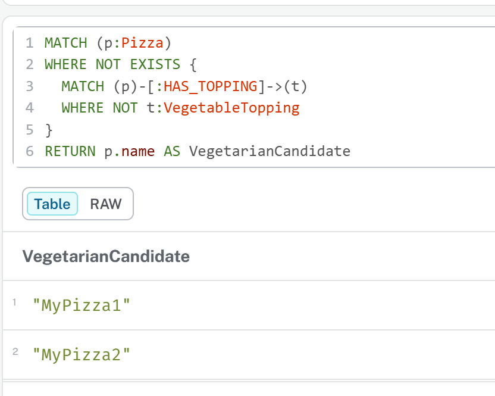Click the HAS_TOPPING relationship text
This screenshot has width=495, height=396.
211,86
